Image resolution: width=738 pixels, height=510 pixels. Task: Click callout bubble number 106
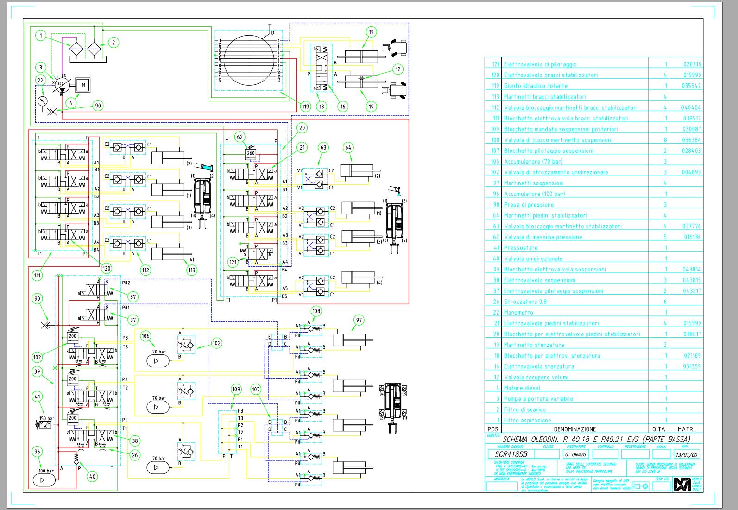pos(146,336)
